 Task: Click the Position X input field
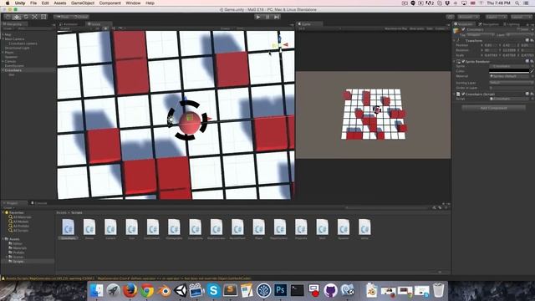coord(491,45)
